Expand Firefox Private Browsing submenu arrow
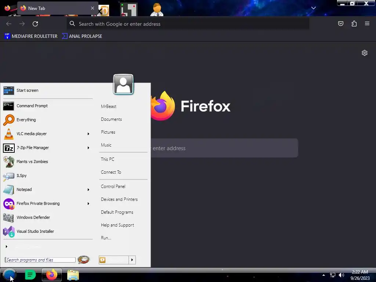The image size is (376, 282). click(88, 203)
